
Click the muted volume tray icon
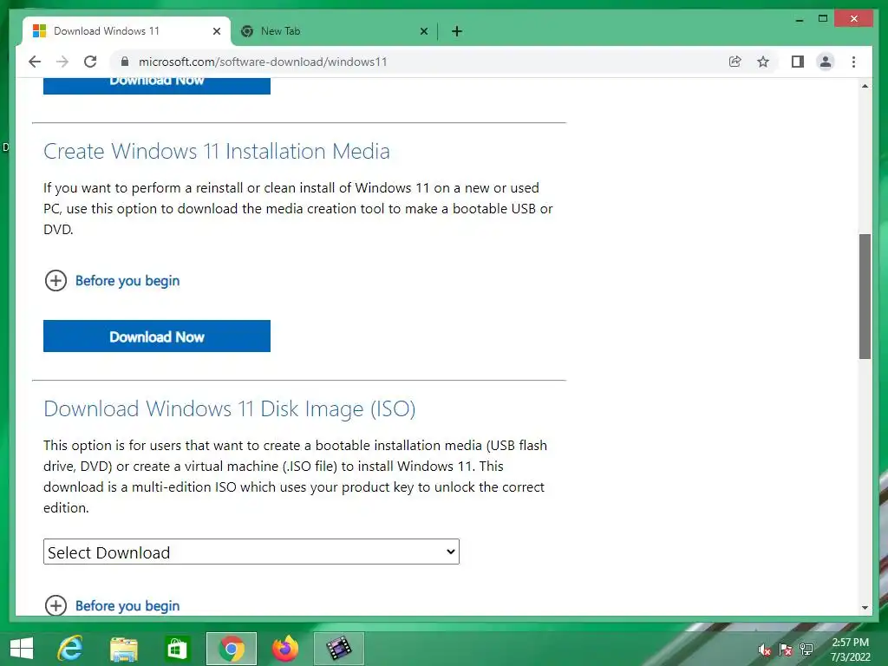coord(765,650)
